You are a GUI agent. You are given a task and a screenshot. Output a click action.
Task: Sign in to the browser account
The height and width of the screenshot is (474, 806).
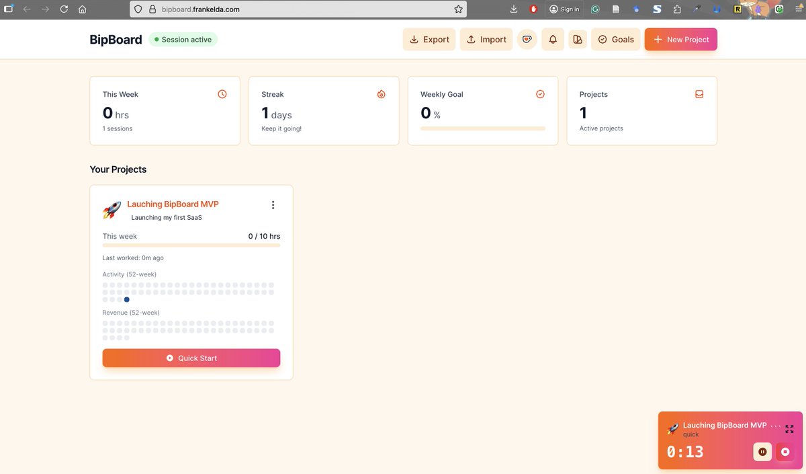tap(564, 9)
